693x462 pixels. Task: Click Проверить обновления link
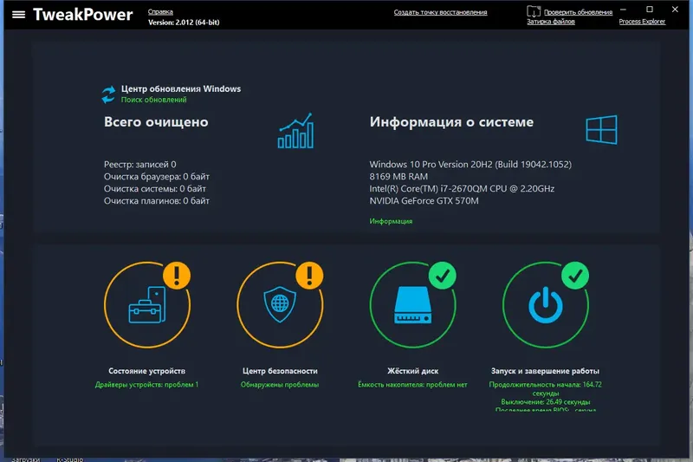click(x=578, y=12)
